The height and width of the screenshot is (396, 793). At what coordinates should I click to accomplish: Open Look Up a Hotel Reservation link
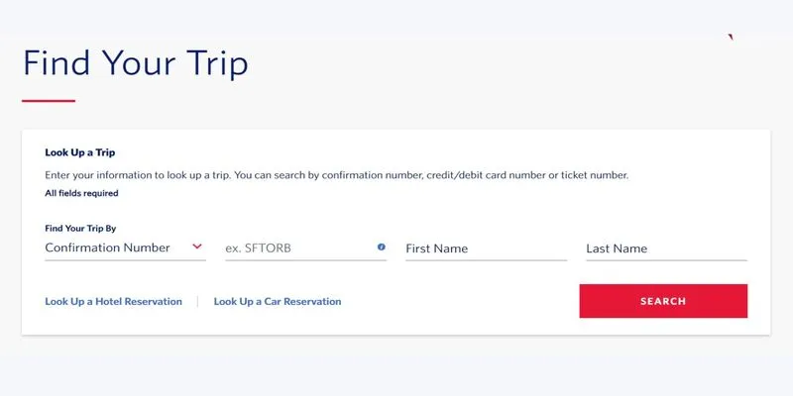[113, 302]
